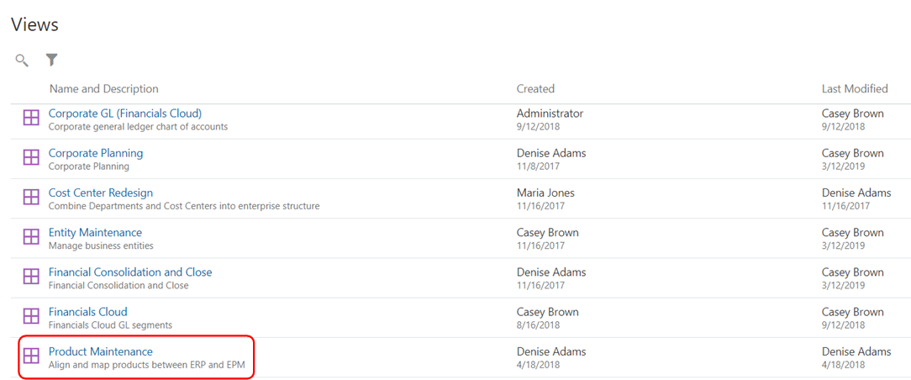Open the Corporate GL (Financials Cloud) view
The width and height of the screenshot is (911, 380).
(x=125, y=113)
